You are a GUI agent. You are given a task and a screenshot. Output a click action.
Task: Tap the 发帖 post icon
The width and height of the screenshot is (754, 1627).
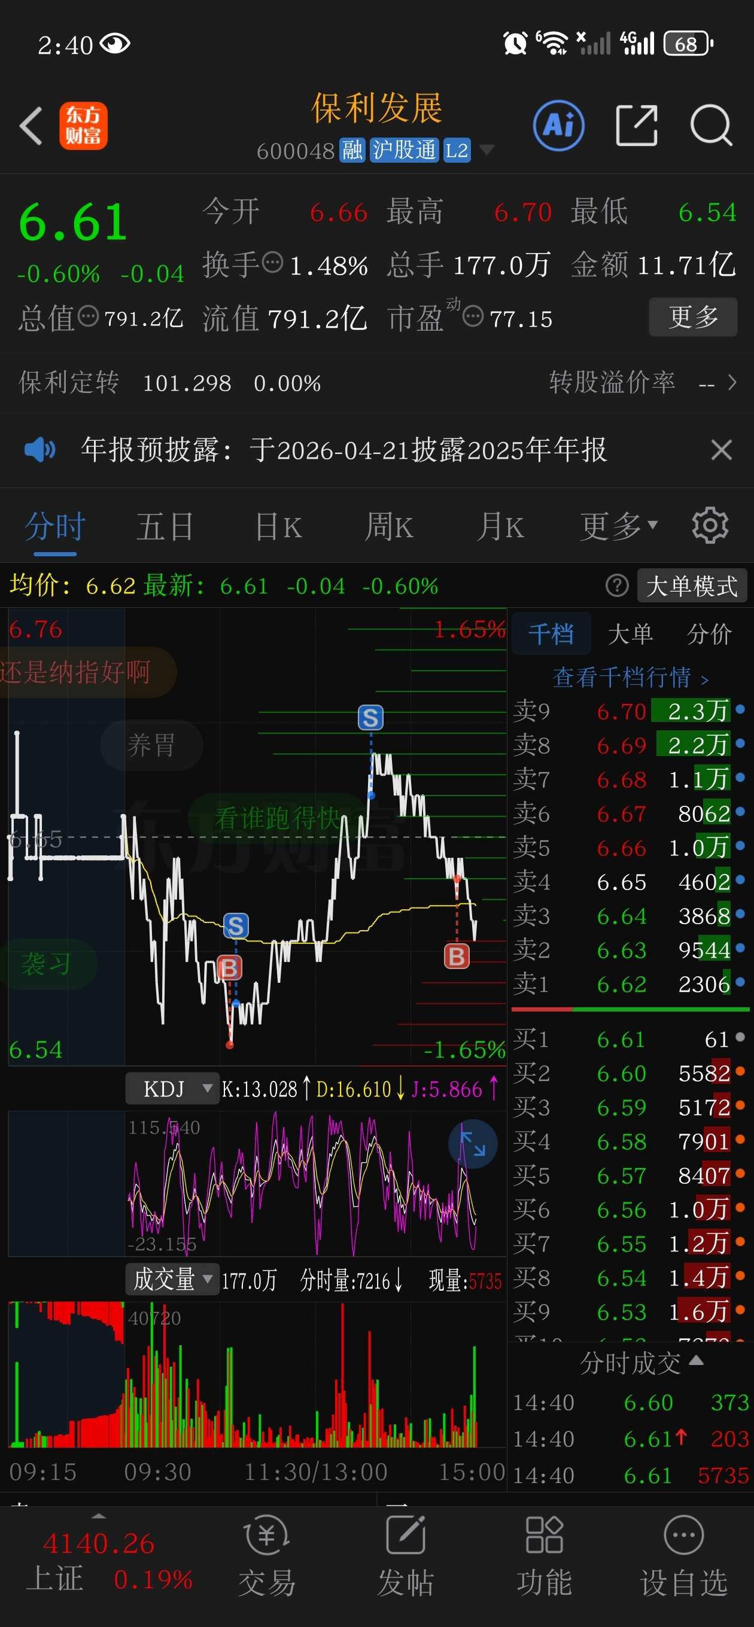pos(405,1535)
